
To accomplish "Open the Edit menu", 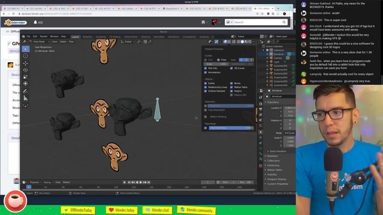I will pyautogui.click(x=35, y=36).
